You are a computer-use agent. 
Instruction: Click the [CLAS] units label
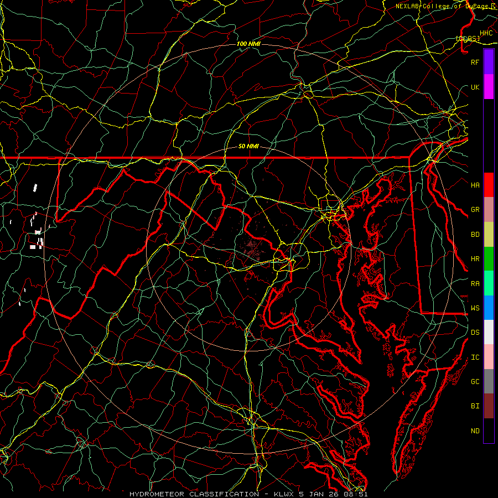tap(468, 38)
